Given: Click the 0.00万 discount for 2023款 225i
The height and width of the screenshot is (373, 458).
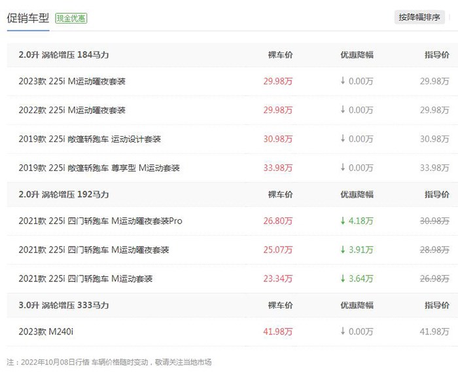Looking at the screenshot, I should pyautogui.click(x=361, y=81).
